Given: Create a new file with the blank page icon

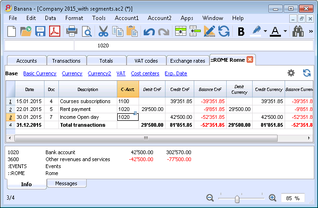Looking at the screenshot, I should 12,32.
